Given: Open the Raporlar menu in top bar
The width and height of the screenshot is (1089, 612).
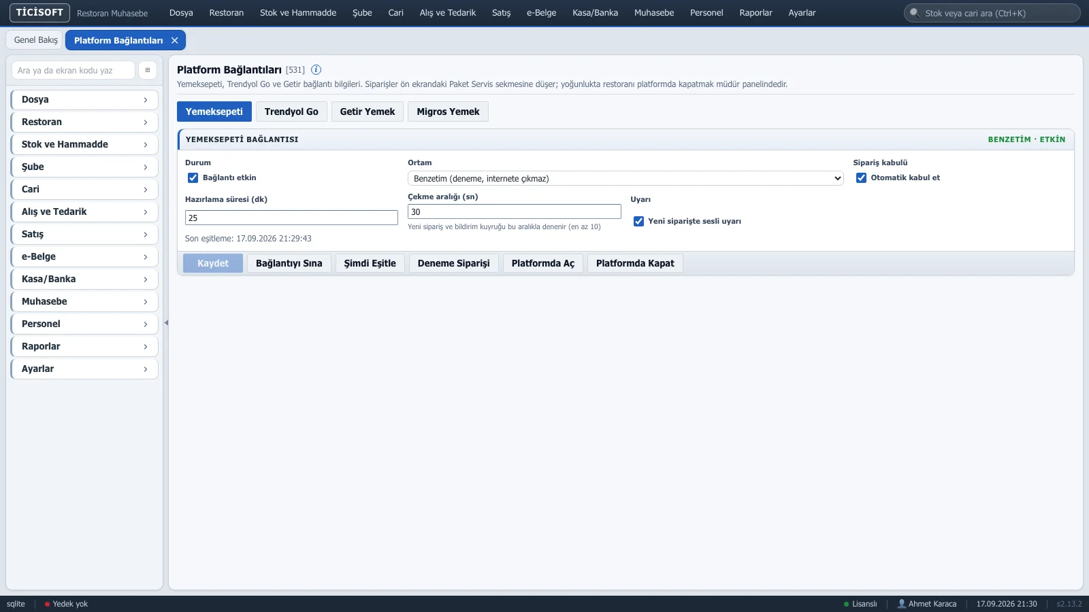Looking at the screenshot, I should tap(756, 13).
